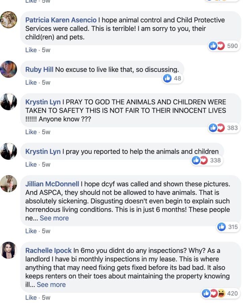Expand Jillian McDonnell's comment with See more
The height and width of the screenshot is (304, 246).
point(54,218)
